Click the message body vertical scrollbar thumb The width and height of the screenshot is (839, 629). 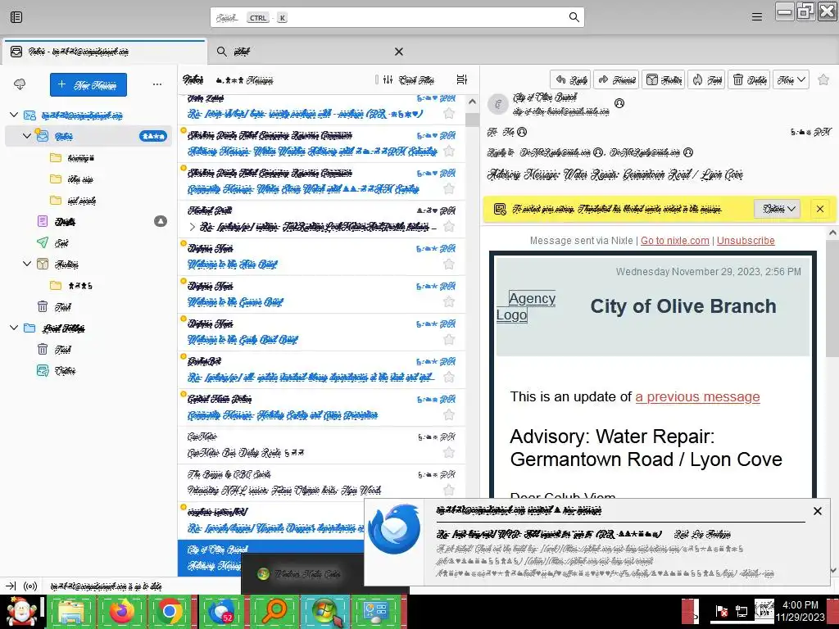pos(832,298)
